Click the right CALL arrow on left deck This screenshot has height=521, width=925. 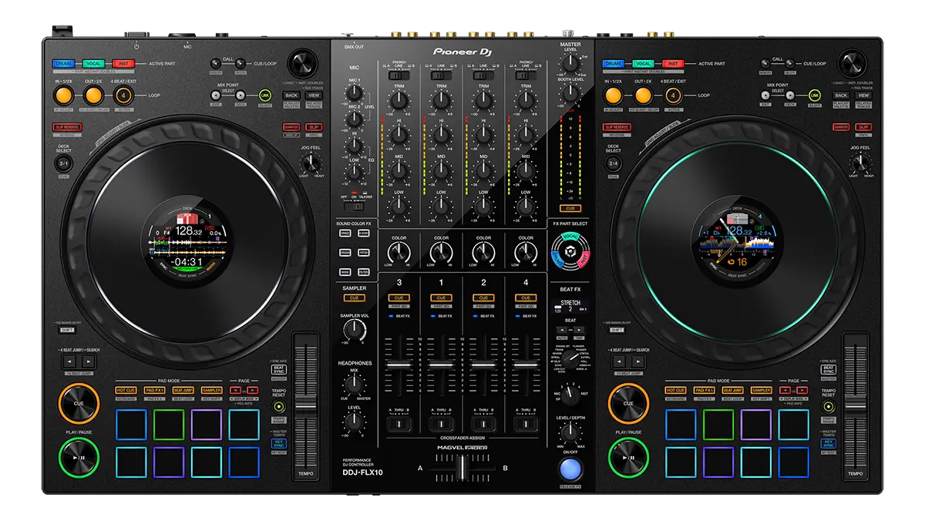pos(240,64)
